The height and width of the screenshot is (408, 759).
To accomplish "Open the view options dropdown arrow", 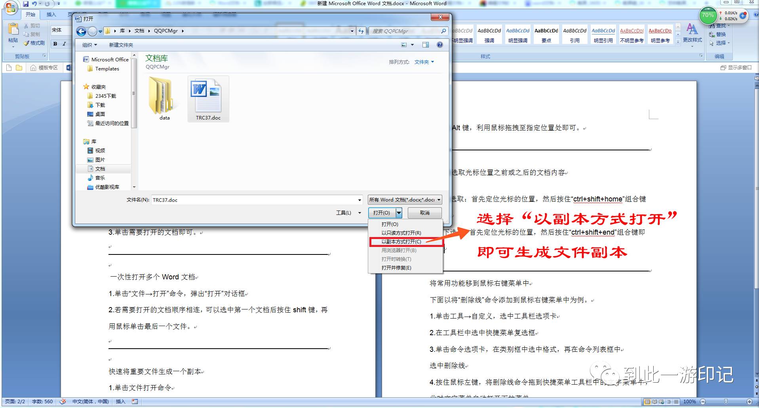I will pyautogui.click(x=412, y=45).
